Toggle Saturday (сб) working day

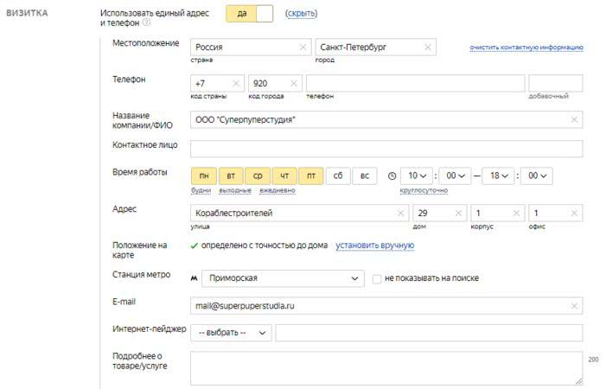click(x=338, y=175)
